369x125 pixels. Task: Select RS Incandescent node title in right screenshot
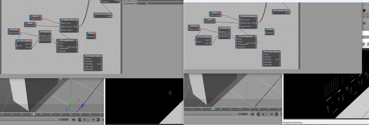coord(246,36)
